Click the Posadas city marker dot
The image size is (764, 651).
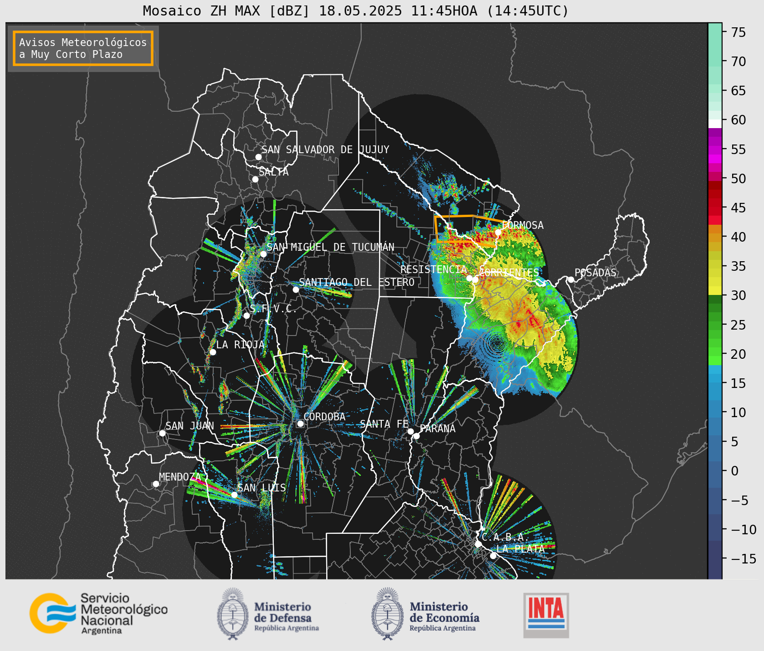click(571, 279)
